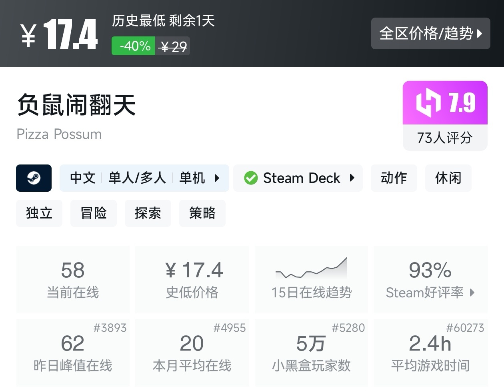View the 73人评分 rating count
504x391 pixels.
(x=445, y=138)
